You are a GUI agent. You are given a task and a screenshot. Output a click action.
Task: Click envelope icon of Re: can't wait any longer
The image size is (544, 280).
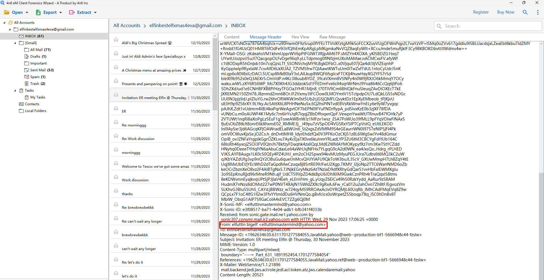[116, 218]
